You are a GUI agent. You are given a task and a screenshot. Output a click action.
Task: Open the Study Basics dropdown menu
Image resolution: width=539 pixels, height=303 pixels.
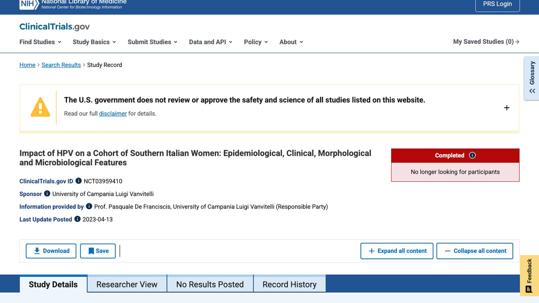[94, 42]
